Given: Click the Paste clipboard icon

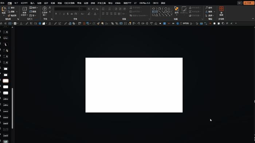Looking at the screenshot, I should tap(4, 9).
